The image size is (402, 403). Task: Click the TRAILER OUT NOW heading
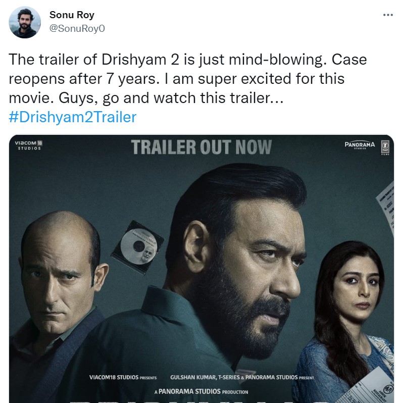coord(201,147)
